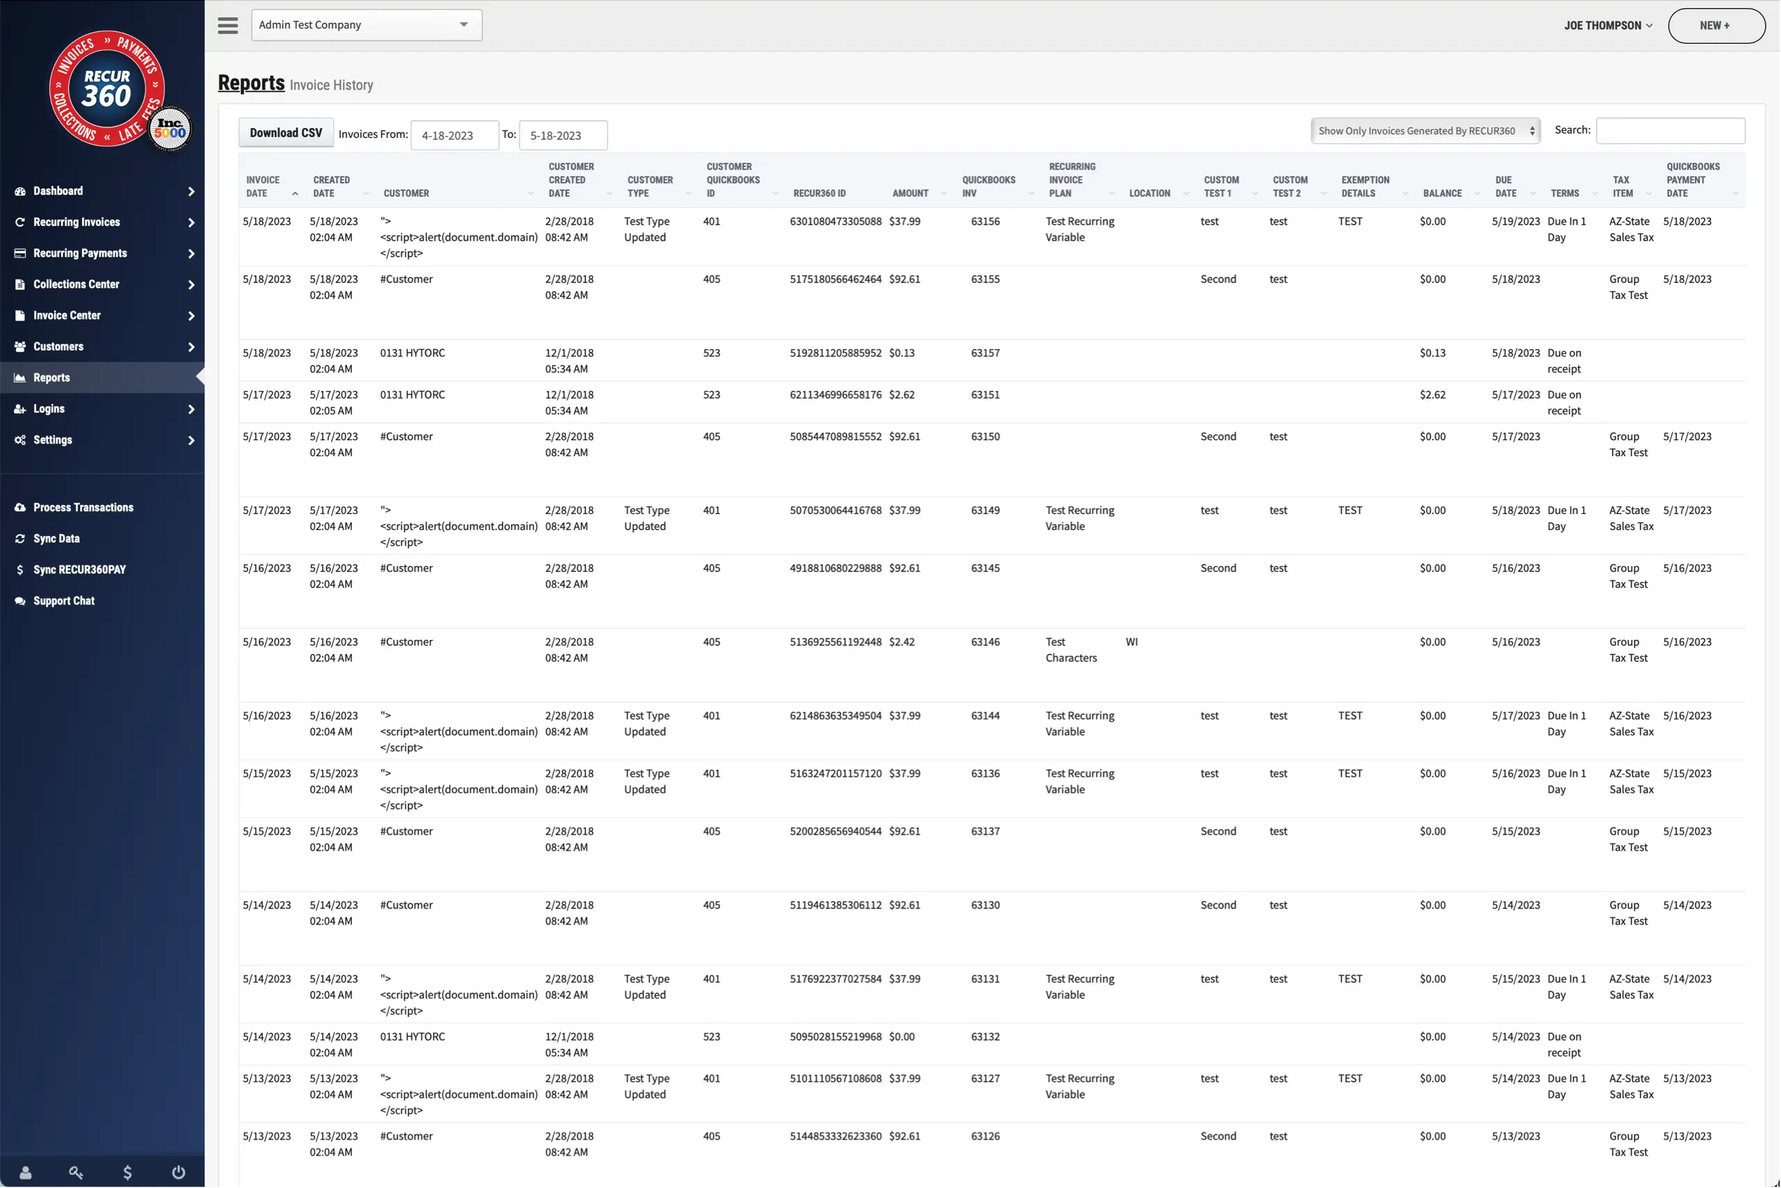Click the NEW + button
This screenshot has width=1781, height=1188.
tap(1716, 26)
